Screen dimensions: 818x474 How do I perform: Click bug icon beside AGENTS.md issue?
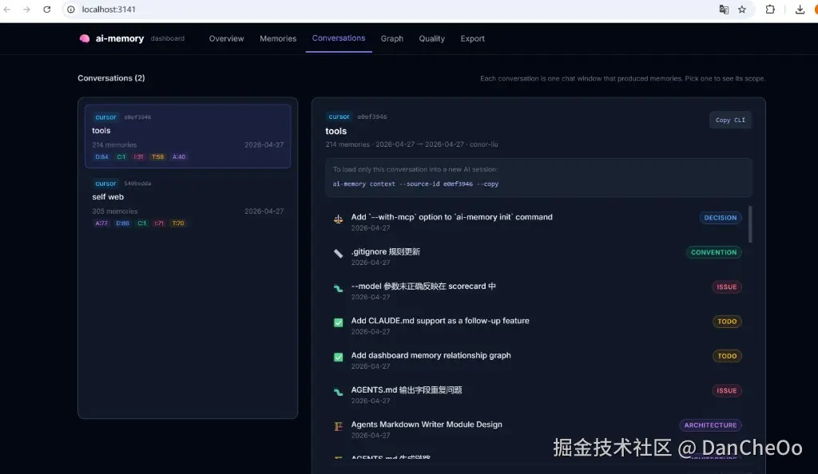[x=338, y=392]
